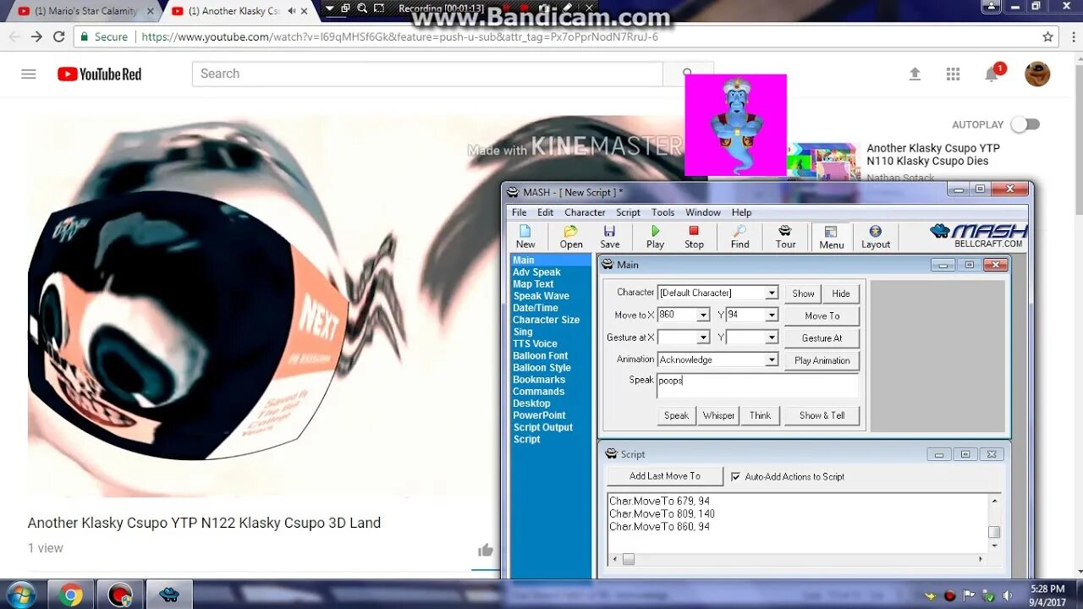The height and width of the screenshot is (609, 1083).
Task: Click the YouTube upload icon
Action: click(915, 74)
